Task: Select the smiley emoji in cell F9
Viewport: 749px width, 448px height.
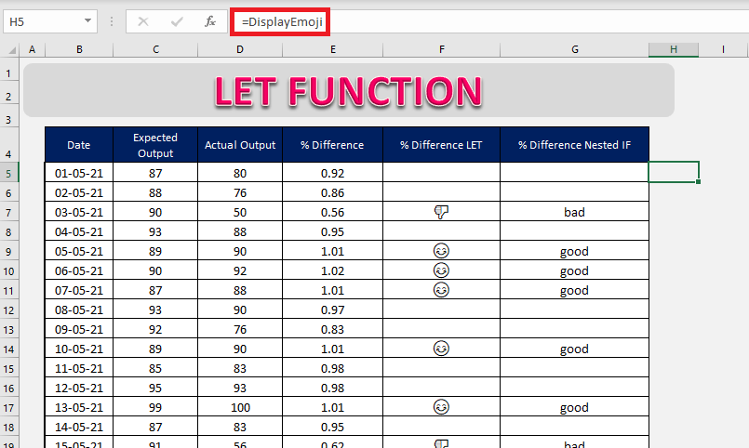Action: tap(441, 251)
